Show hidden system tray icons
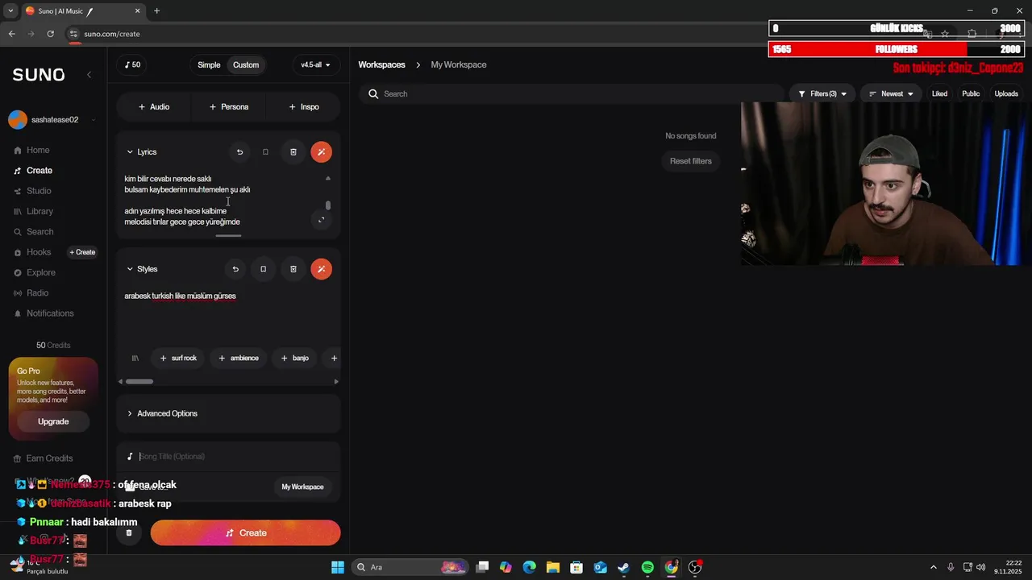Viewport: 1032px width, 580px height. click(934, 567)
